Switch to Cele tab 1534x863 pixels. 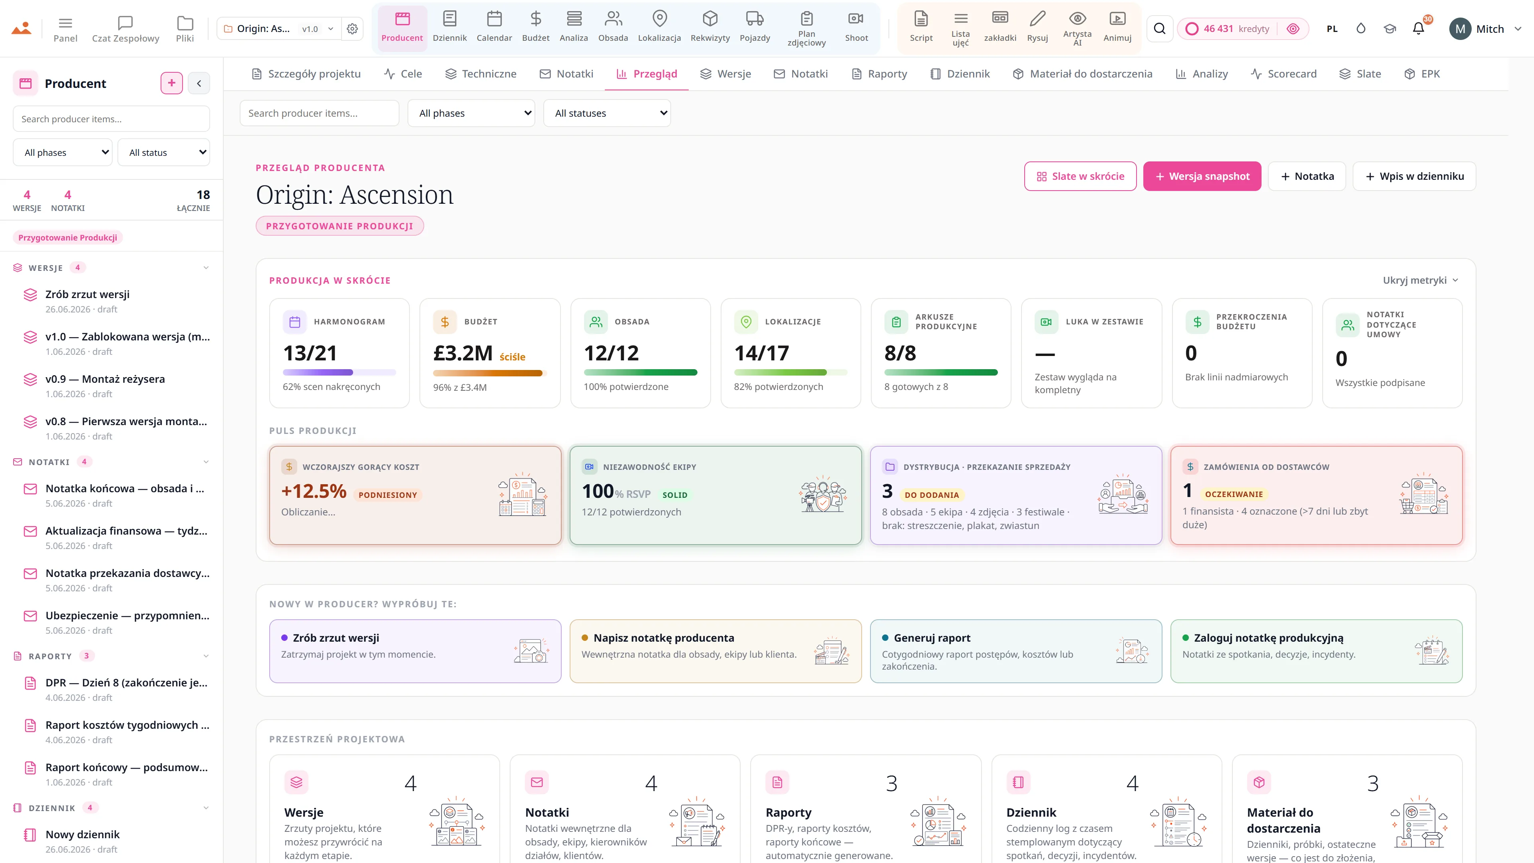coord(403,74)
